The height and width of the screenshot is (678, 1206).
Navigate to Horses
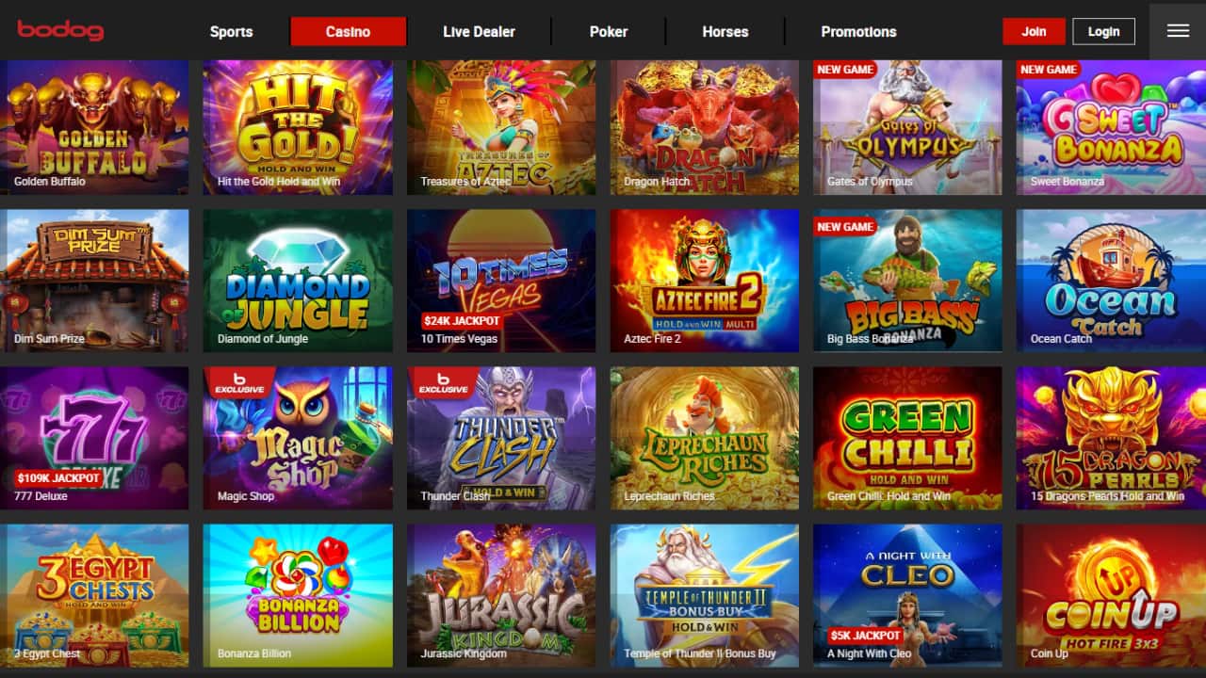coord(725,31)
